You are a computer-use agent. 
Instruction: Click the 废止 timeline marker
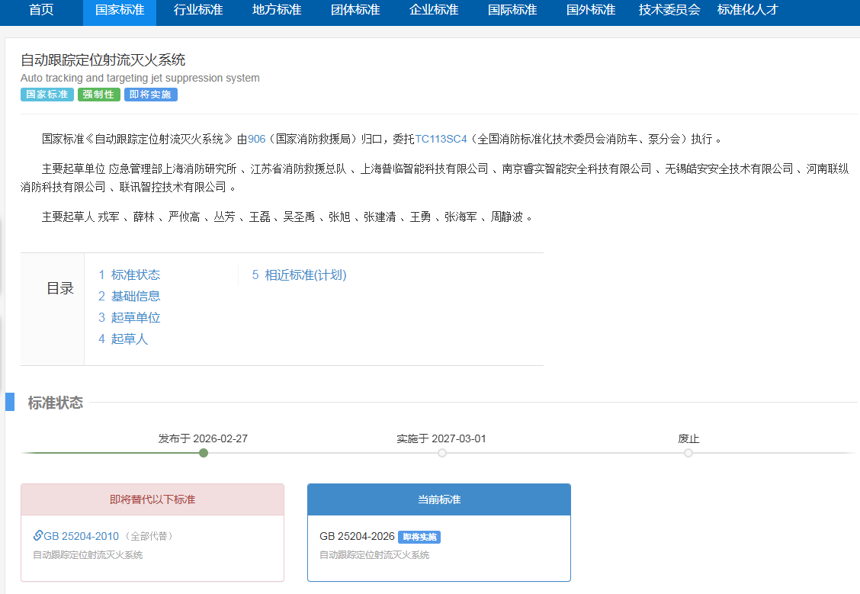pyautogui.click(x=688, y=453)
